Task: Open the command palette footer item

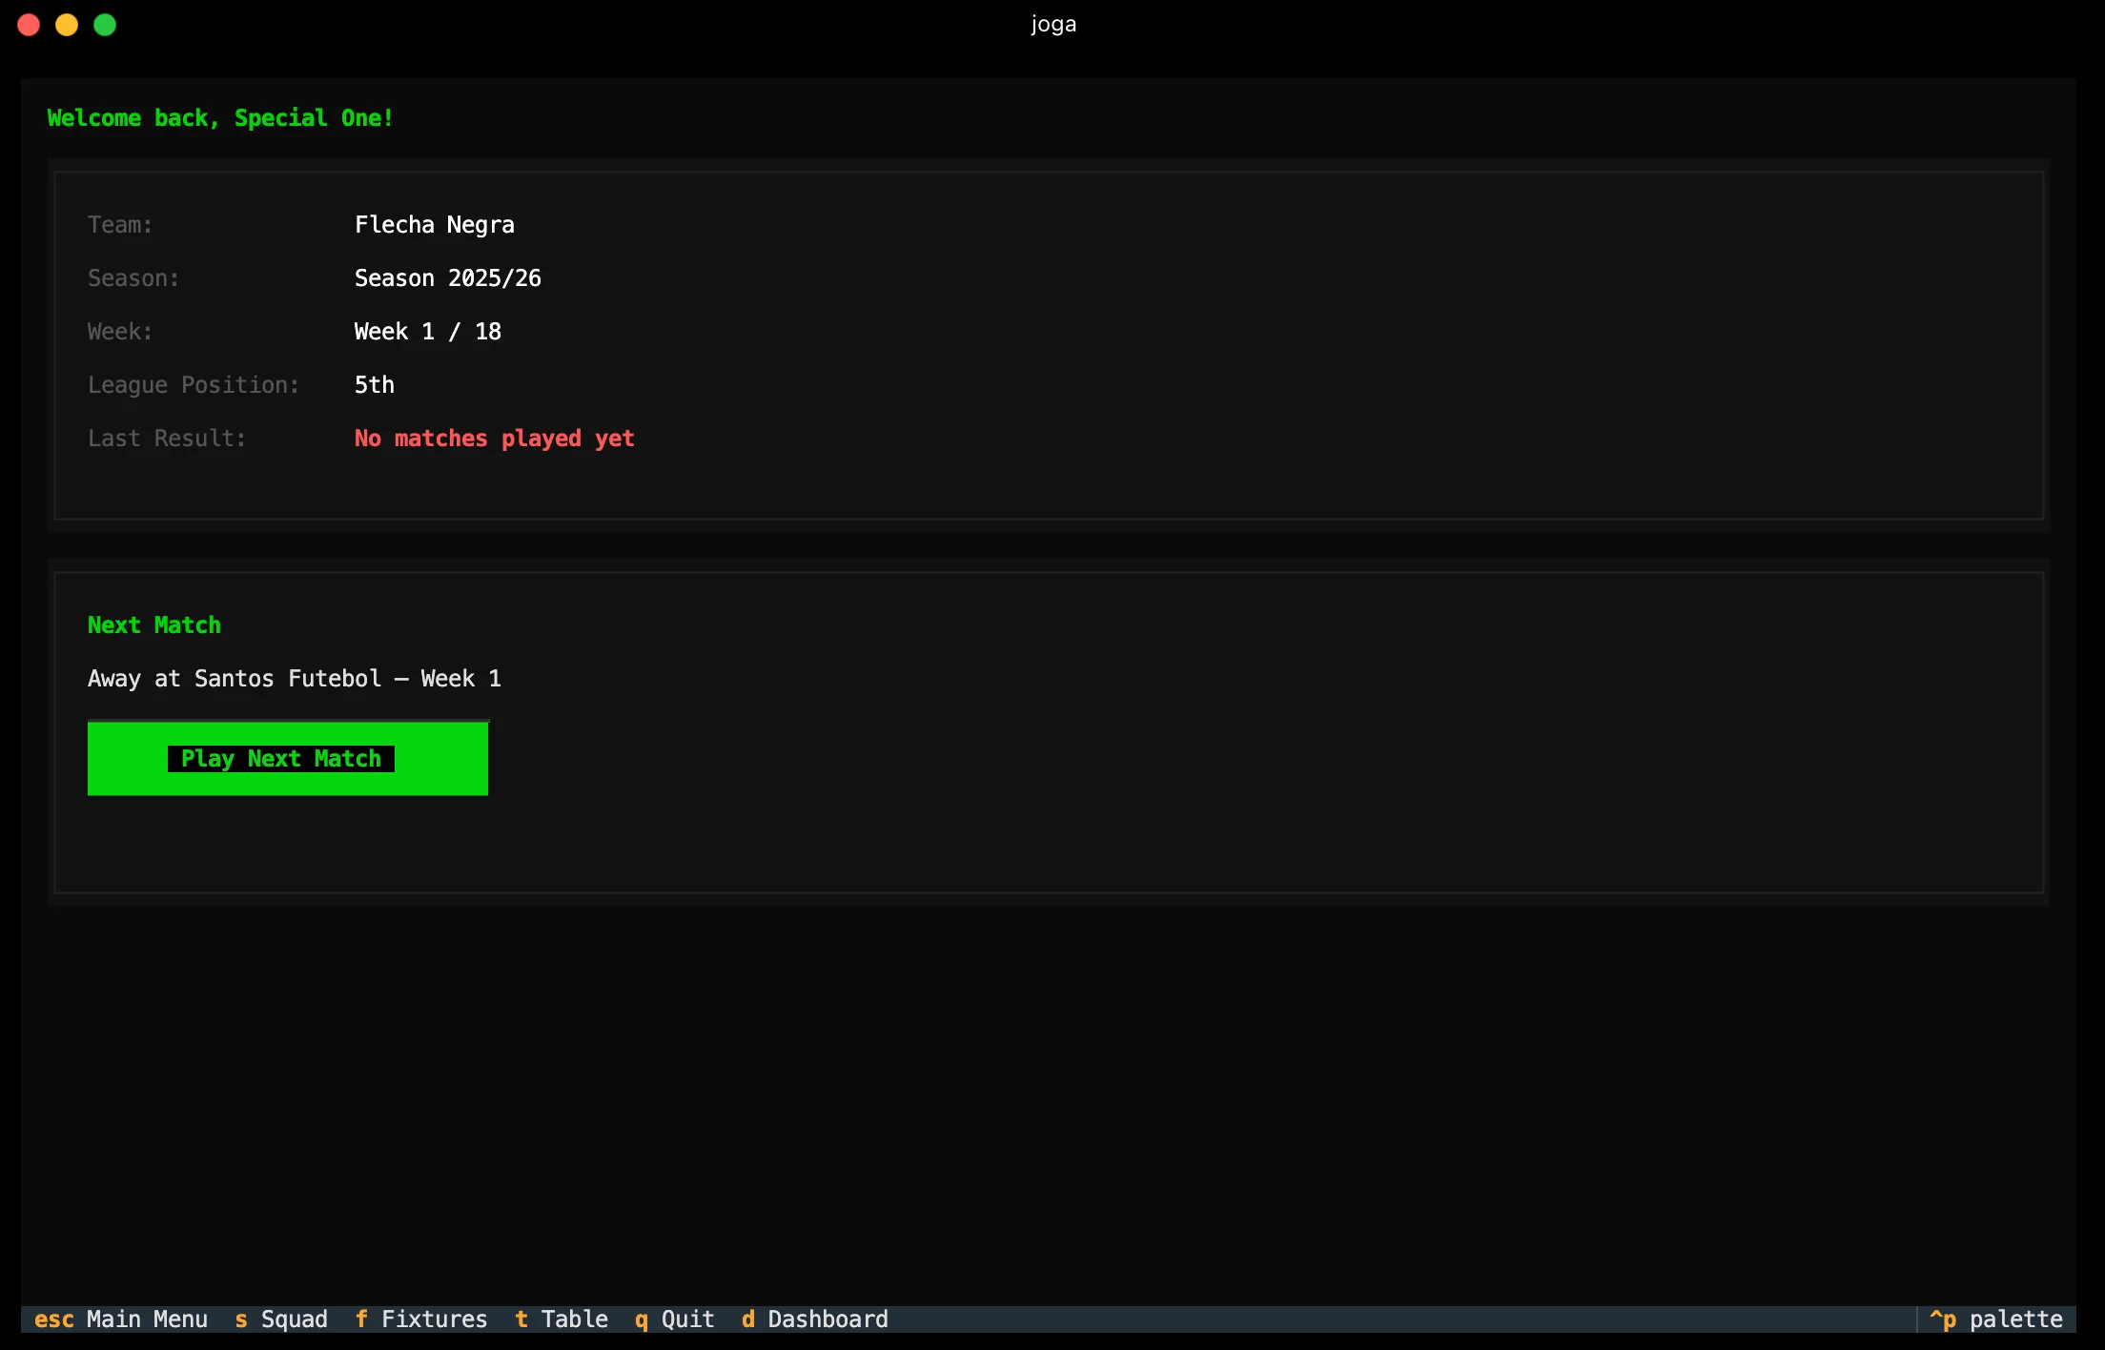Action: (x=1996, y=1319)
